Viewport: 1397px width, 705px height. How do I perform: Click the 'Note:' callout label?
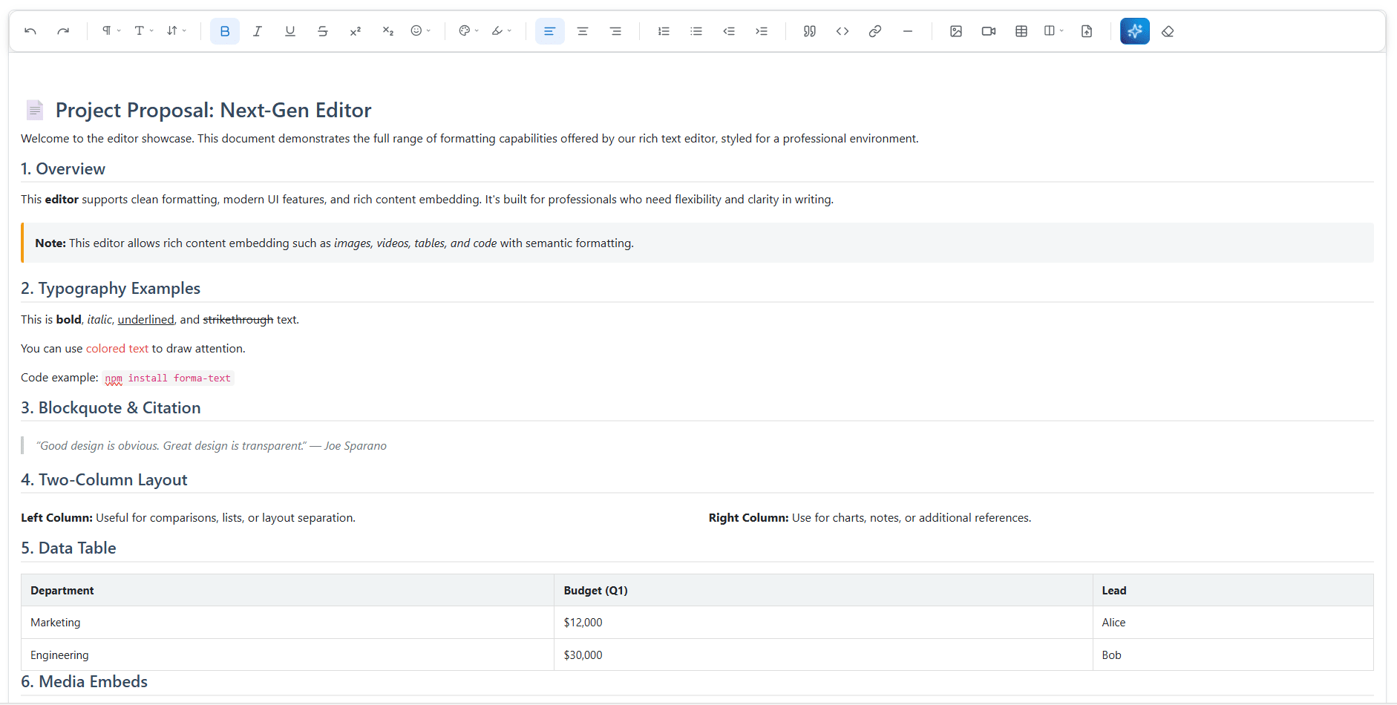tap(50, 243)
